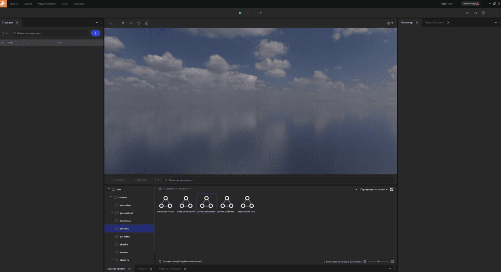
Task: Copy the asset path with copy icon
Action: pos(160,261)
